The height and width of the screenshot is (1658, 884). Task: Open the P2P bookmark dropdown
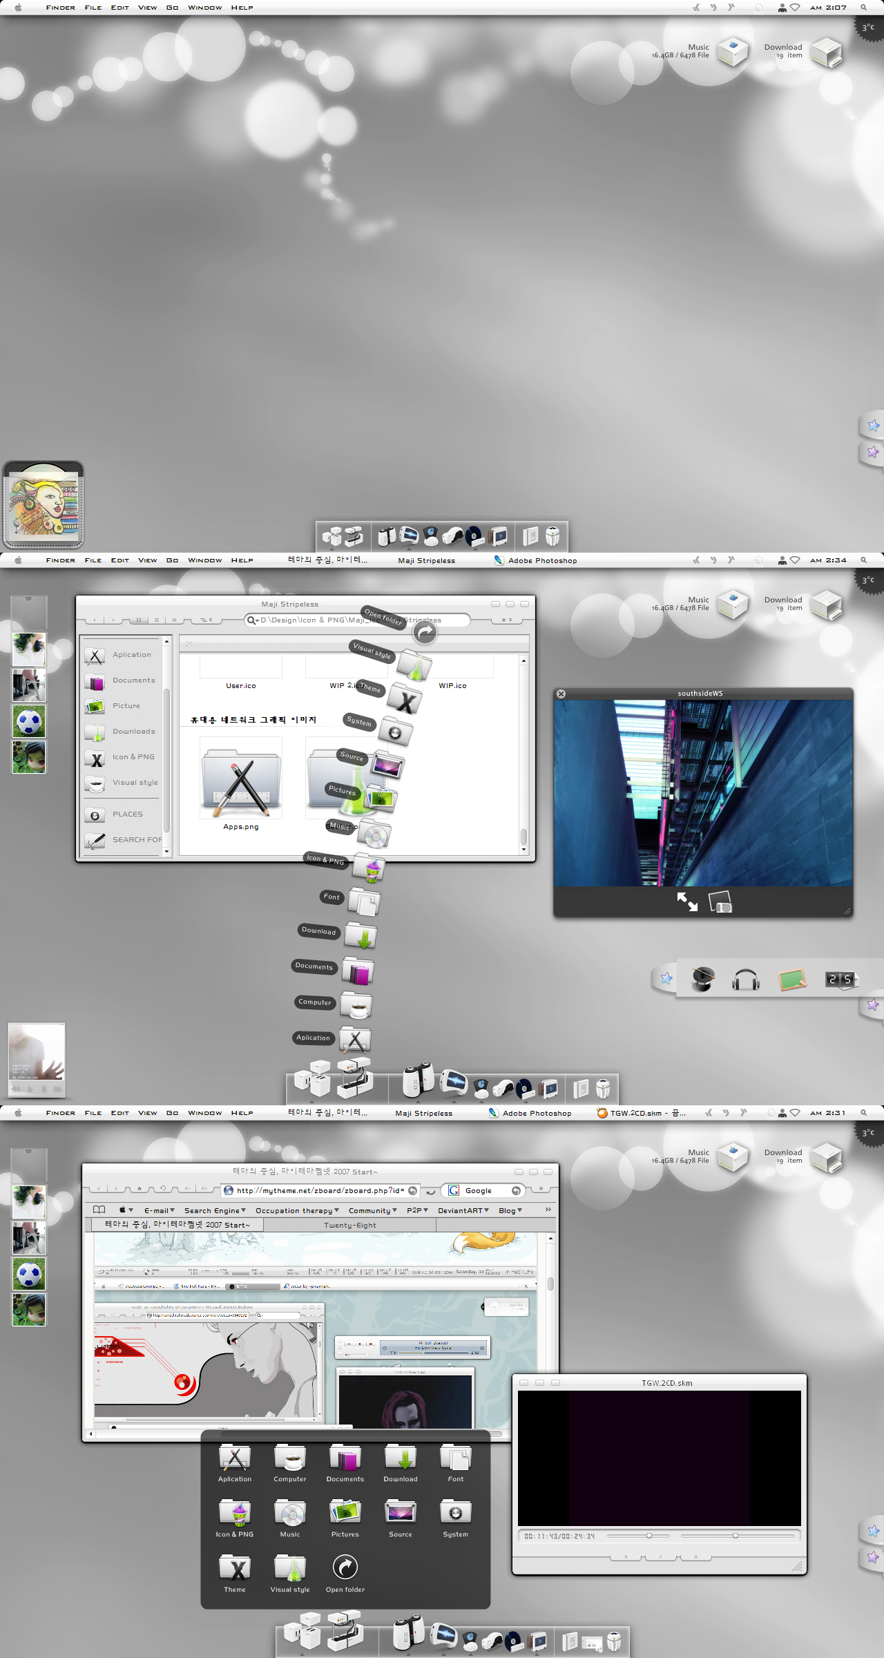coord(417,1210)
